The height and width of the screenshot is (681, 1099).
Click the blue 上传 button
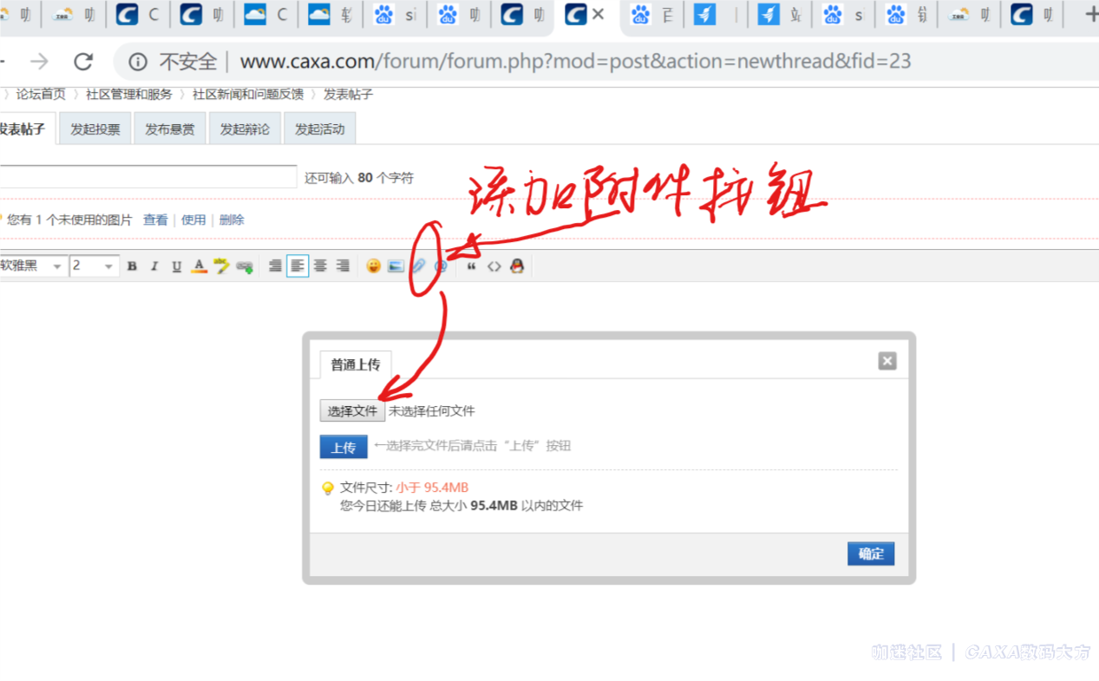pos(343,447)
